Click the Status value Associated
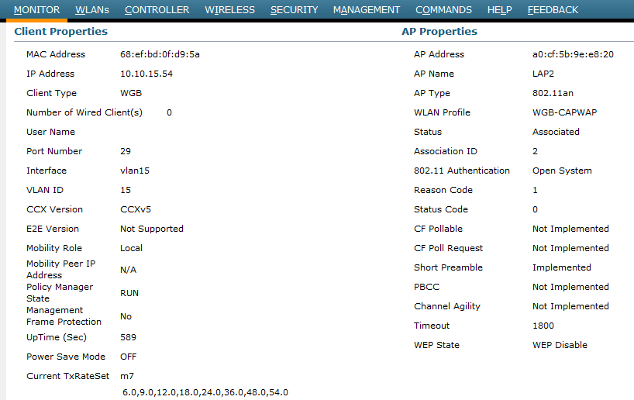Image resolution: width=634 pixels, height=400 pixels. (556, 132)
